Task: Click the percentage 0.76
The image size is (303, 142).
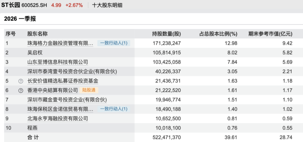Action: tap(233, 128)
